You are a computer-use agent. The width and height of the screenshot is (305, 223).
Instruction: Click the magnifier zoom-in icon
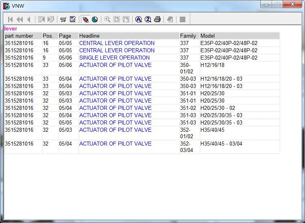pos(107,19)
